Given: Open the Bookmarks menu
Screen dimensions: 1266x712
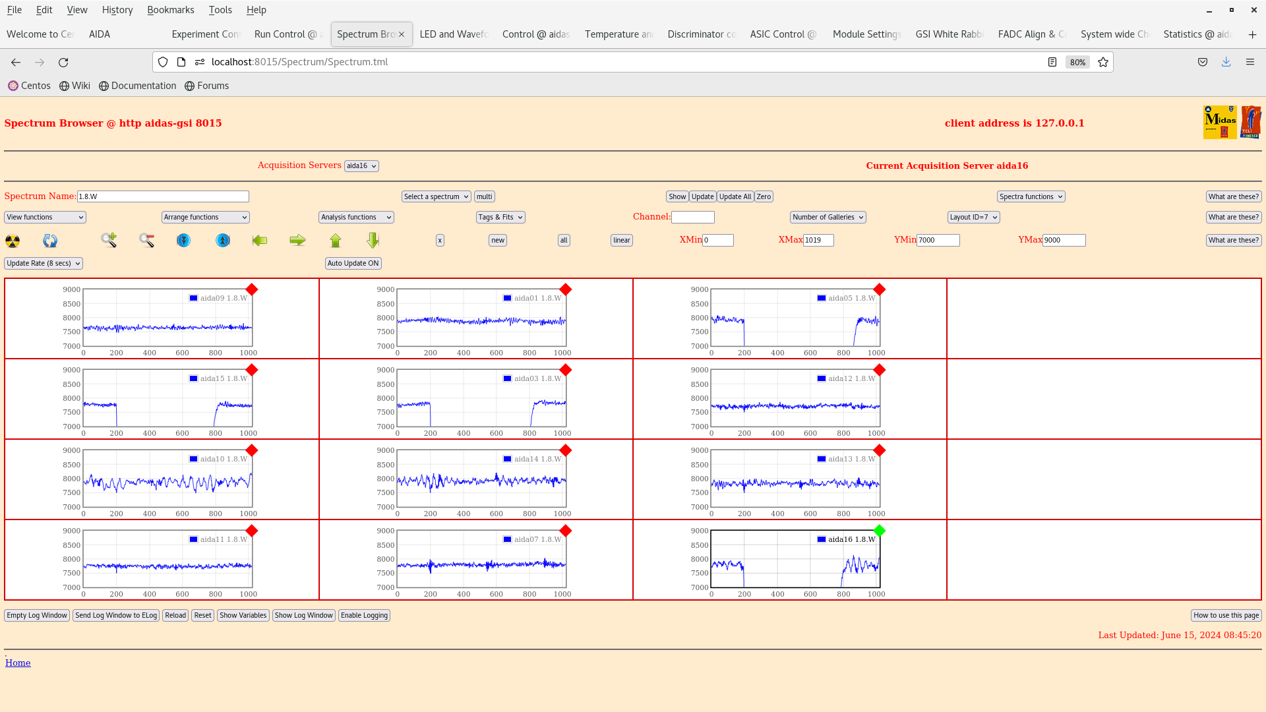Looking at the screenshot, I should tap(170, 10).
